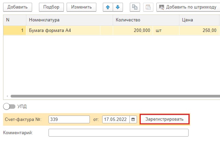The width and height of the screenshot is (220, 141).
Task: Toggle the УПД switch
Action: pos(9,107)
